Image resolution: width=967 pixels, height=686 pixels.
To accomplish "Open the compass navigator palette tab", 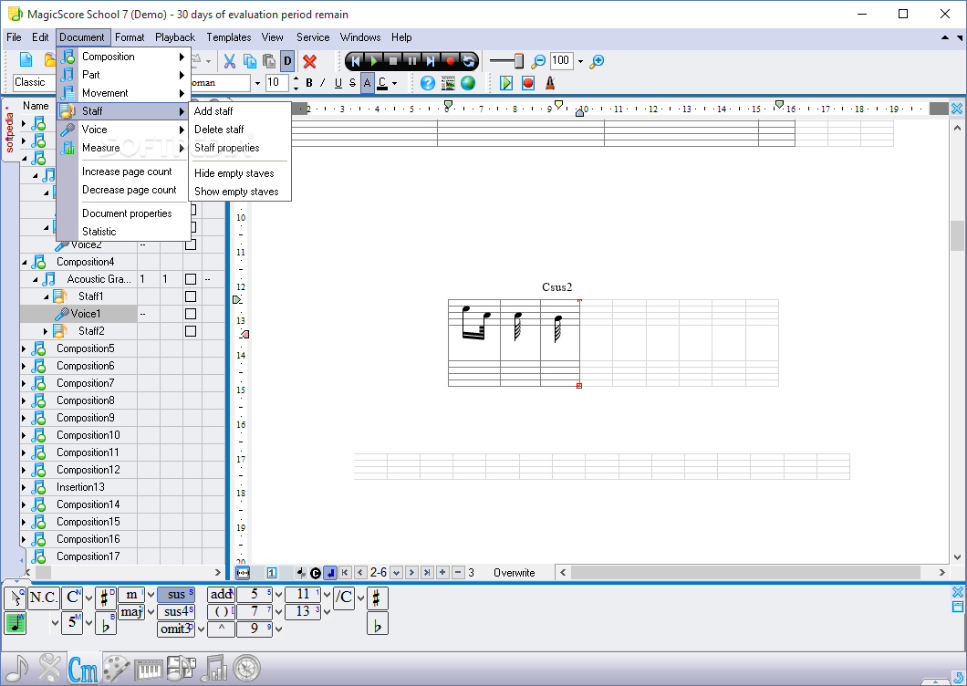I will click(x=247, y=668).
